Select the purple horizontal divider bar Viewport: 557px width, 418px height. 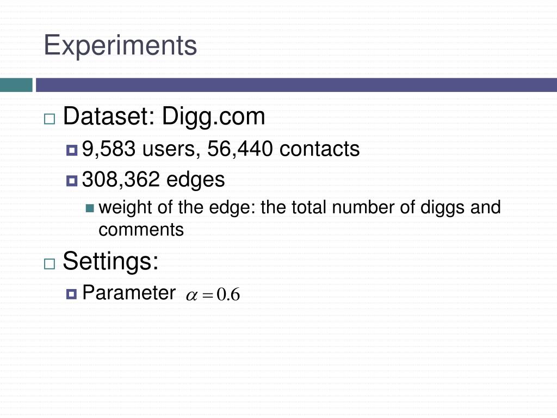296,85
